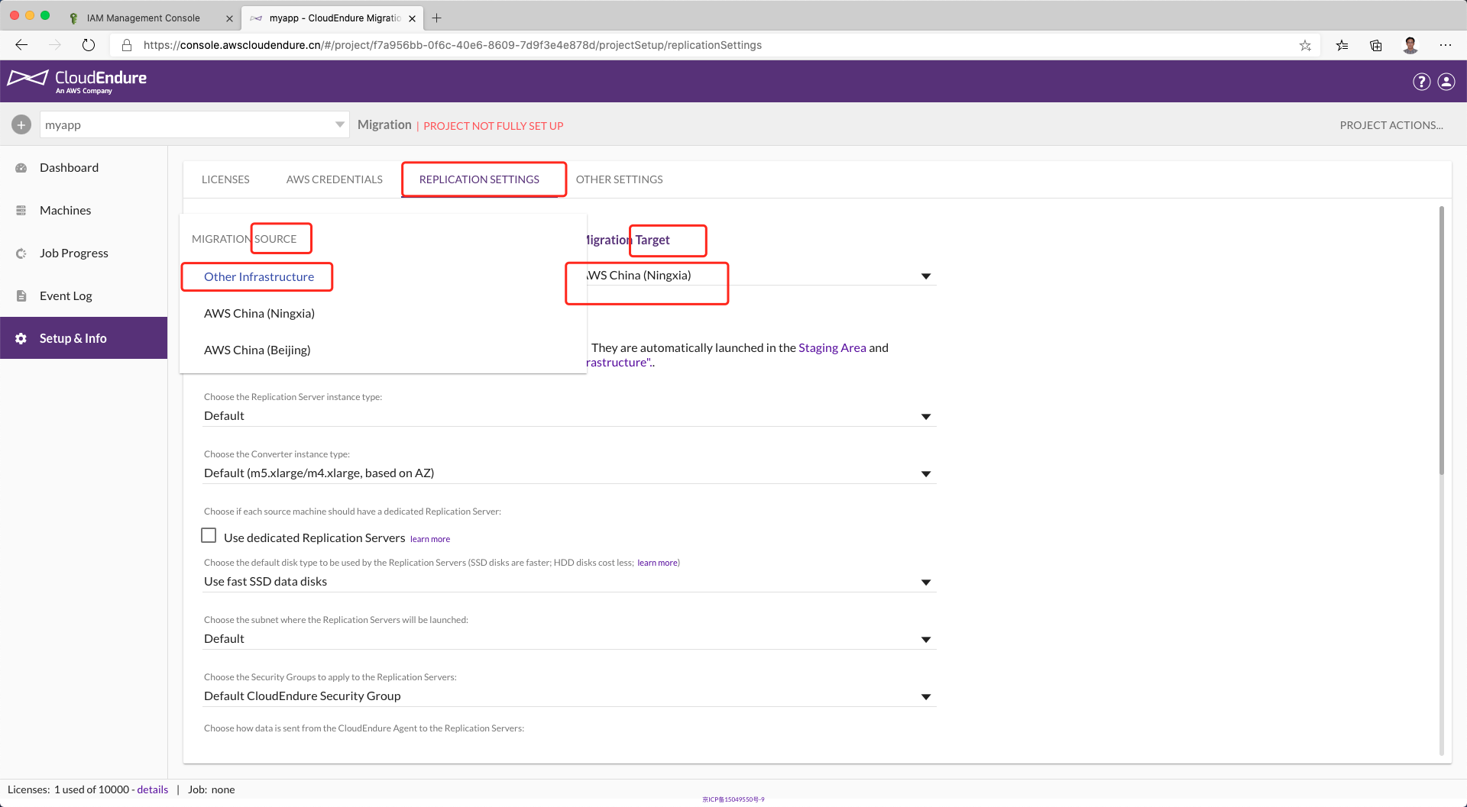Open Job Progress in the sidebar

(x=73, y=253)
